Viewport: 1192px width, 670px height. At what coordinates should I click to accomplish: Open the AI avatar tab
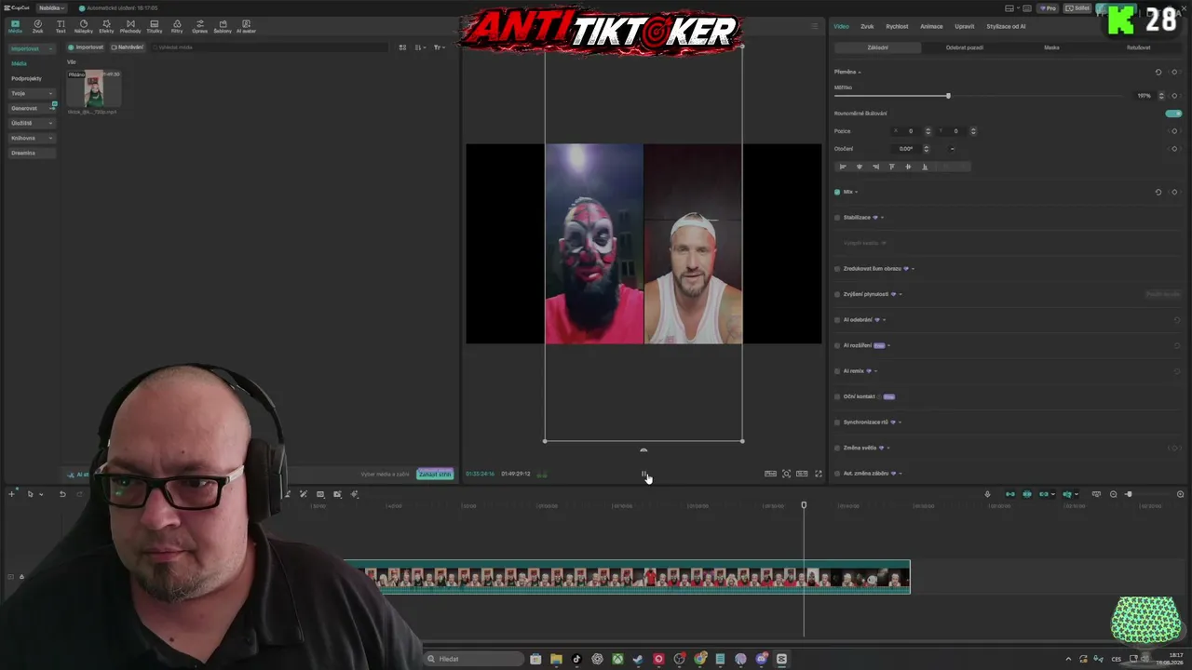coord(246,26)
